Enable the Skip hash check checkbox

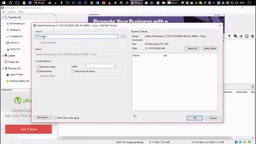point(38,67)
